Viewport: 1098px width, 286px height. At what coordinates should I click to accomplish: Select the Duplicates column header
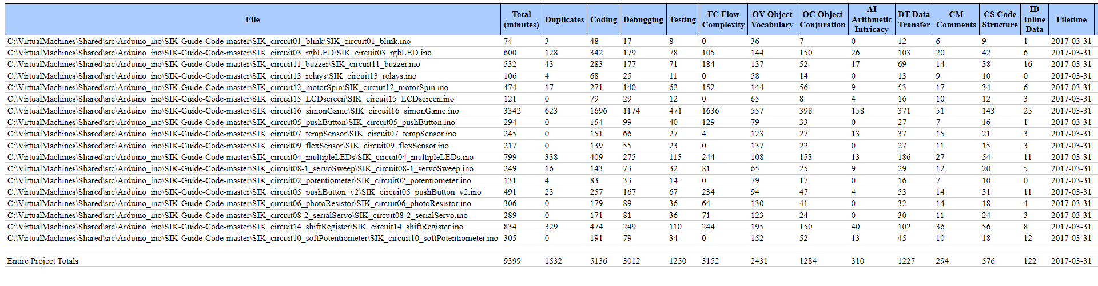pyautogui.click(x=564, y=19)
